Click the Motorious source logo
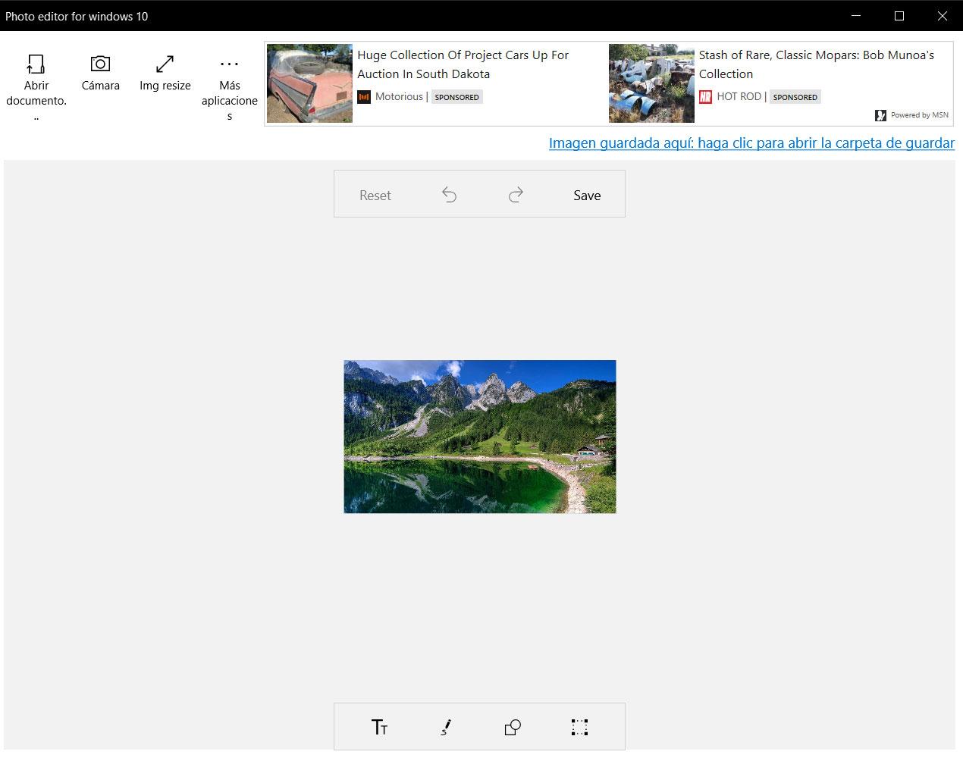This screenshot has height=758, width=963. (x=364, y=97)
